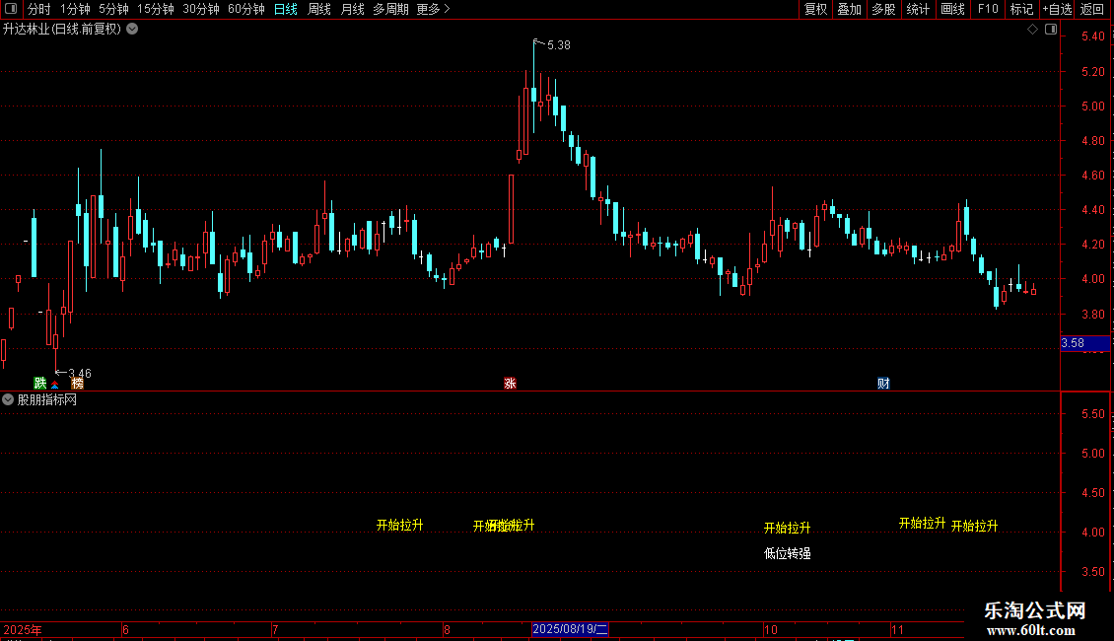Click the 2025/08/19/二 date marker

(x=570, y=629)
